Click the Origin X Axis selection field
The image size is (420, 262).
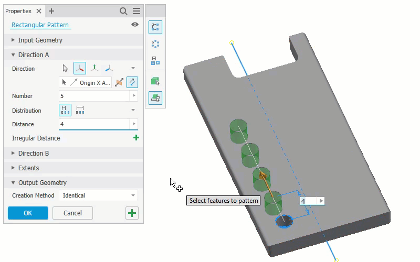click(86, 83)
